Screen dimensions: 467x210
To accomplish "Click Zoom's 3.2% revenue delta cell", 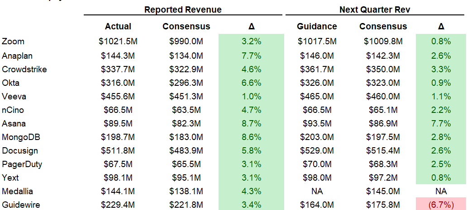I will [x=251, y=41].
